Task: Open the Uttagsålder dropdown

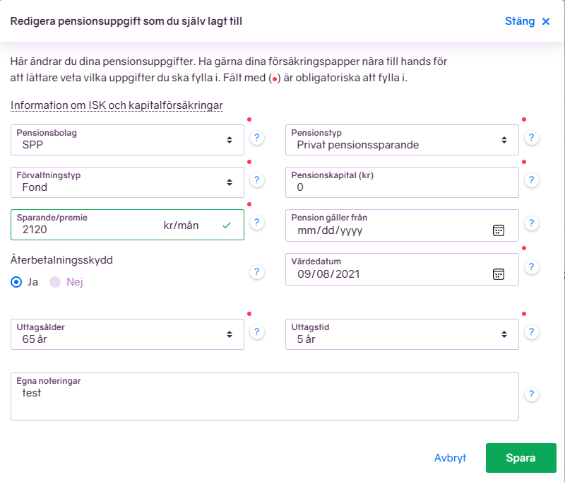Action: tap(127, 334)
